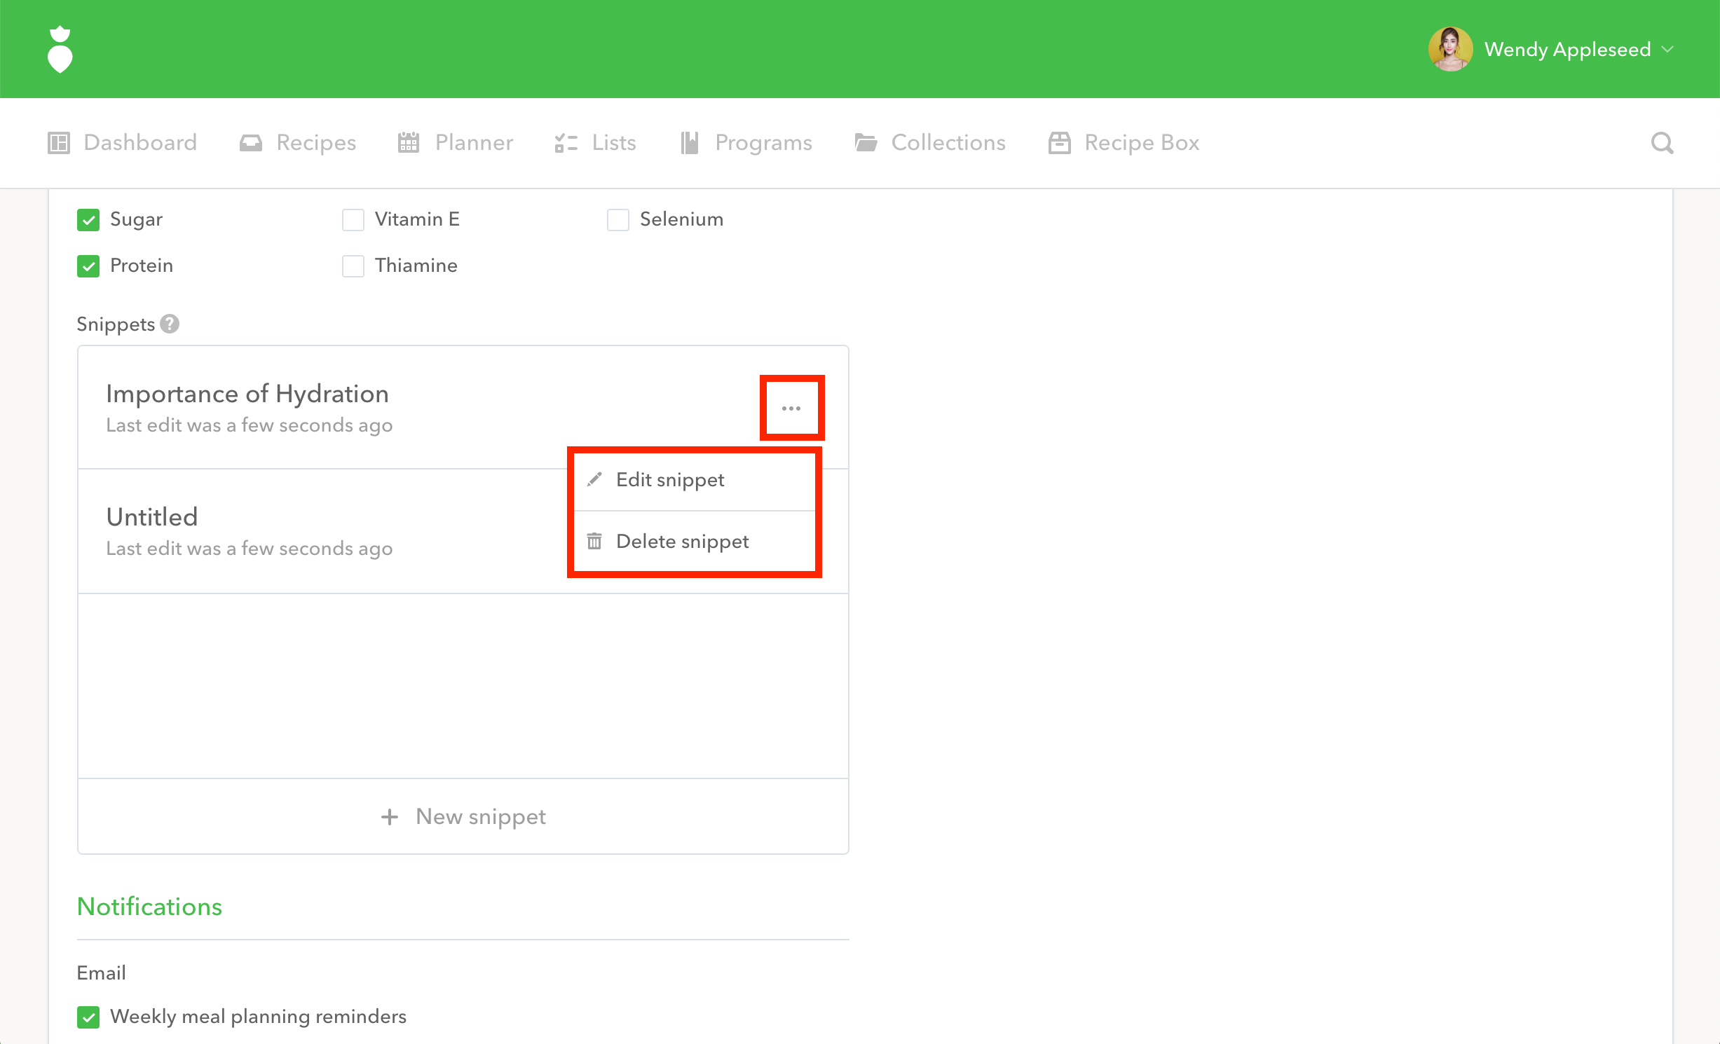Check the Thiamine nutrient option

click(x=353, y=266)
